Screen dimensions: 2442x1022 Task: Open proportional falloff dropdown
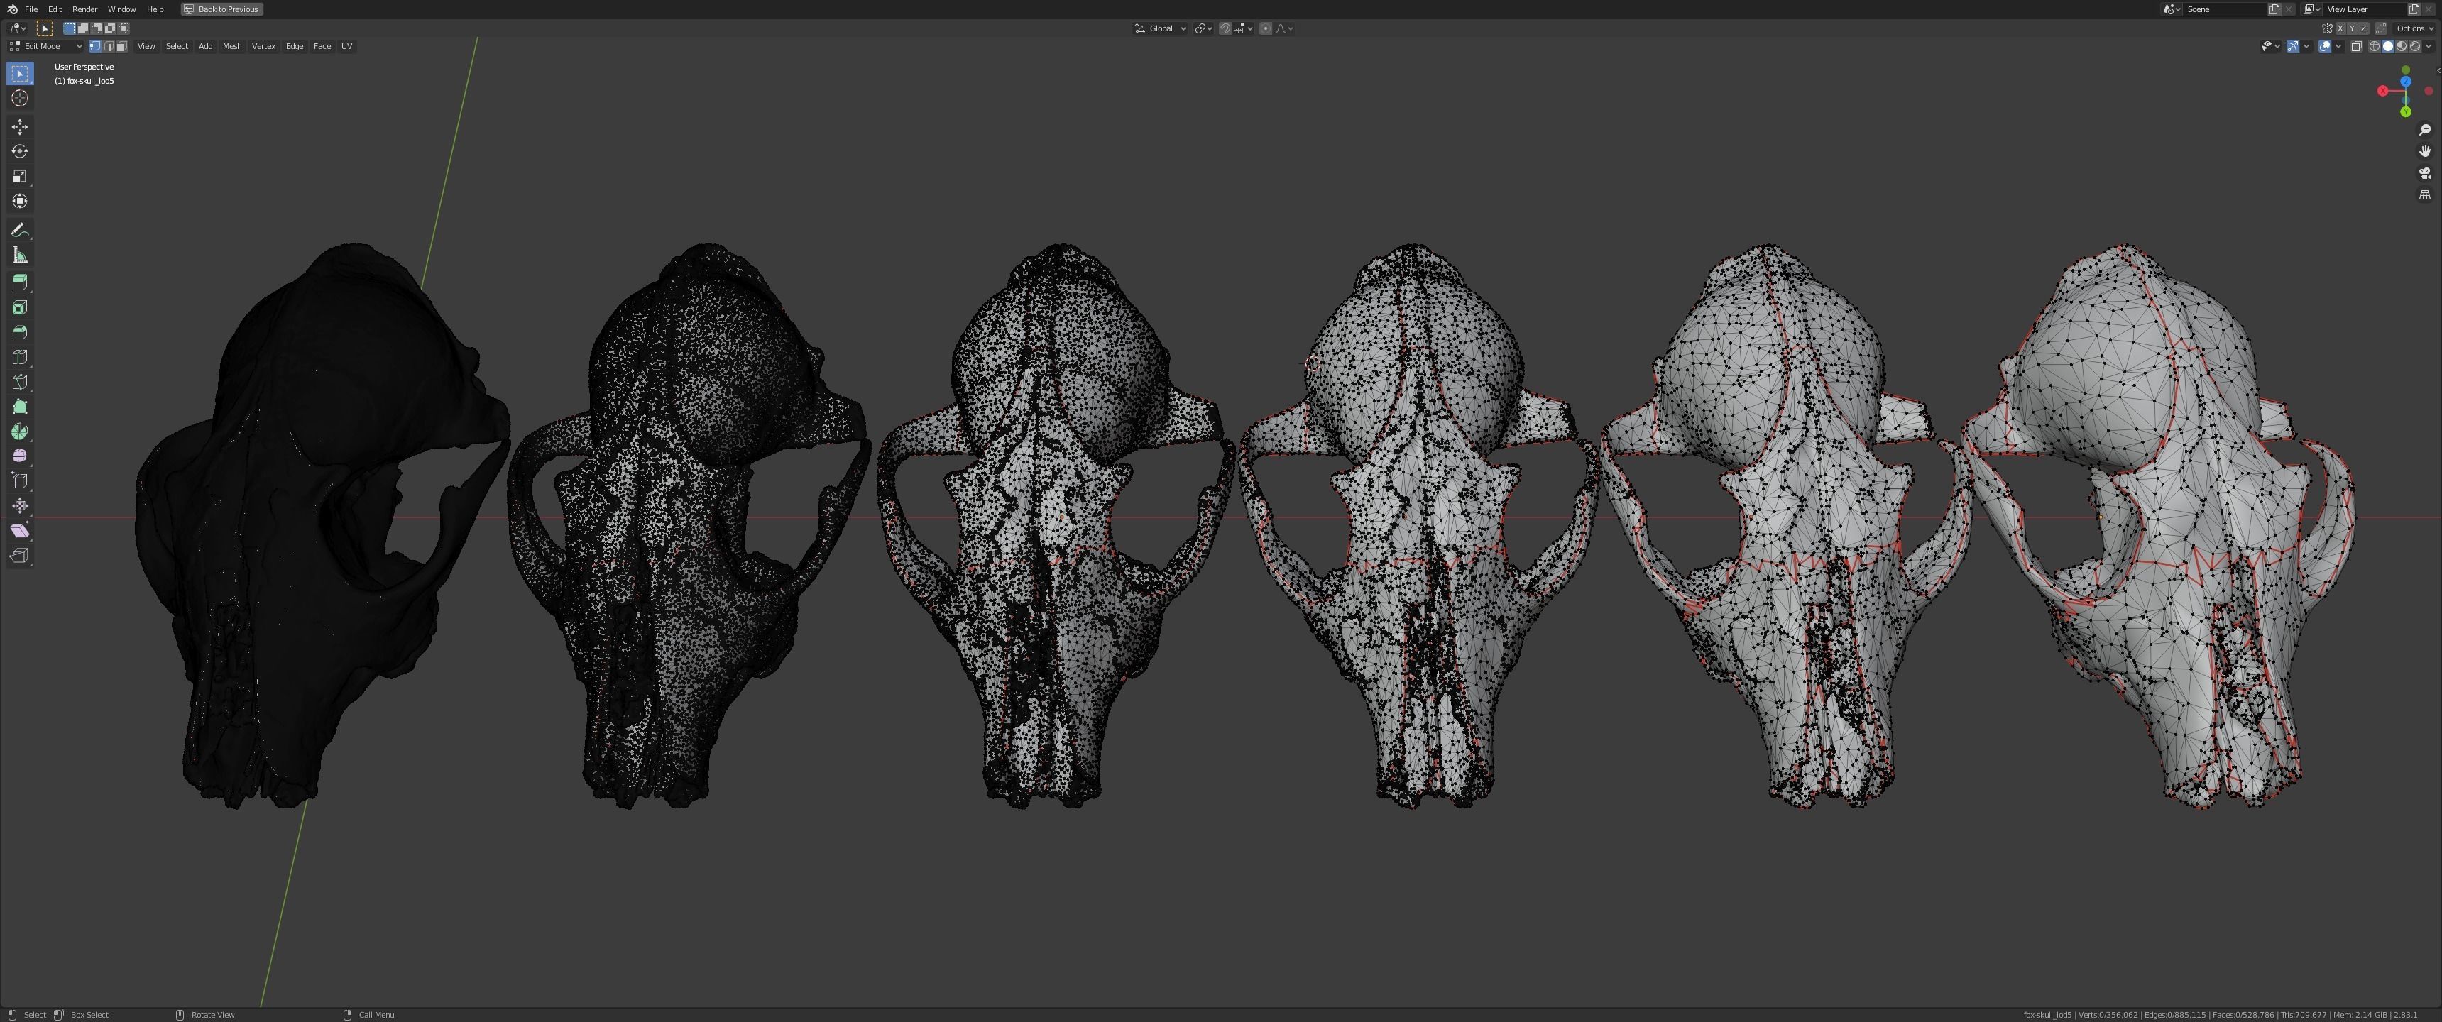click(1283, 28)
